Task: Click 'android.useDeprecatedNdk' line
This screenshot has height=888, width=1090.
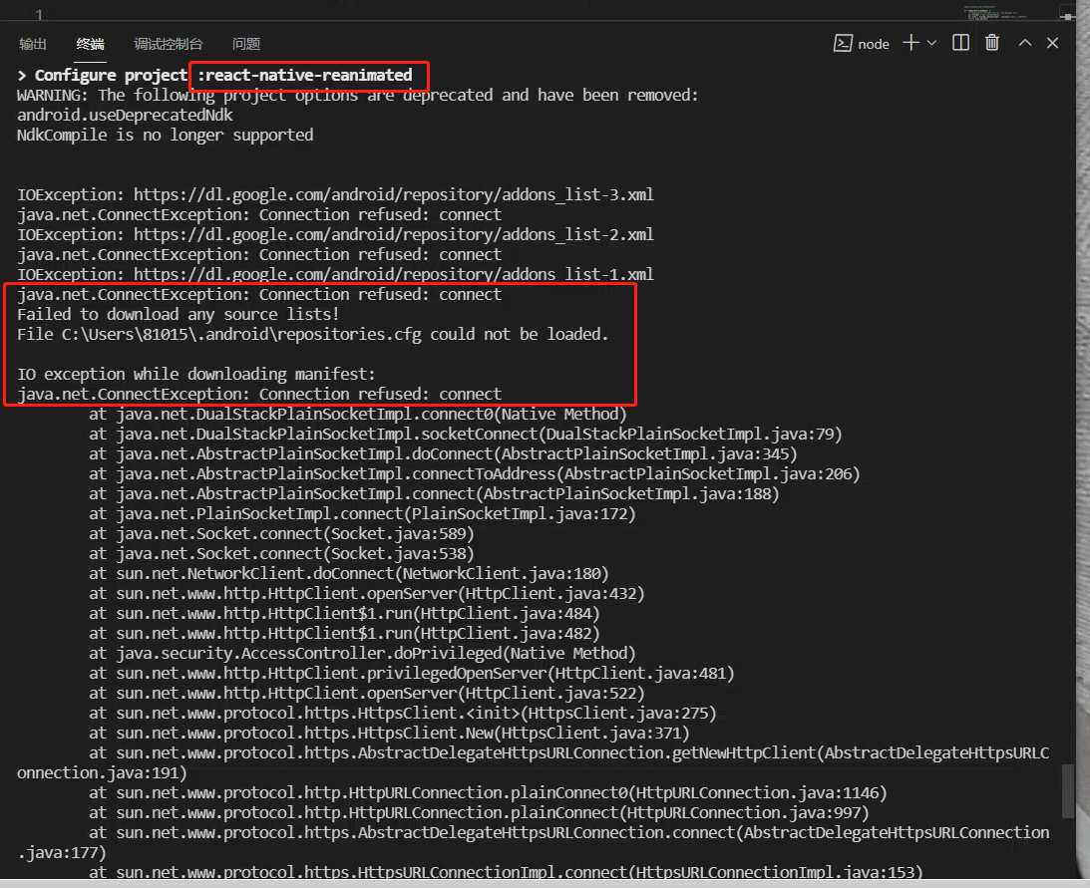Action: click(x=125, y=115)
